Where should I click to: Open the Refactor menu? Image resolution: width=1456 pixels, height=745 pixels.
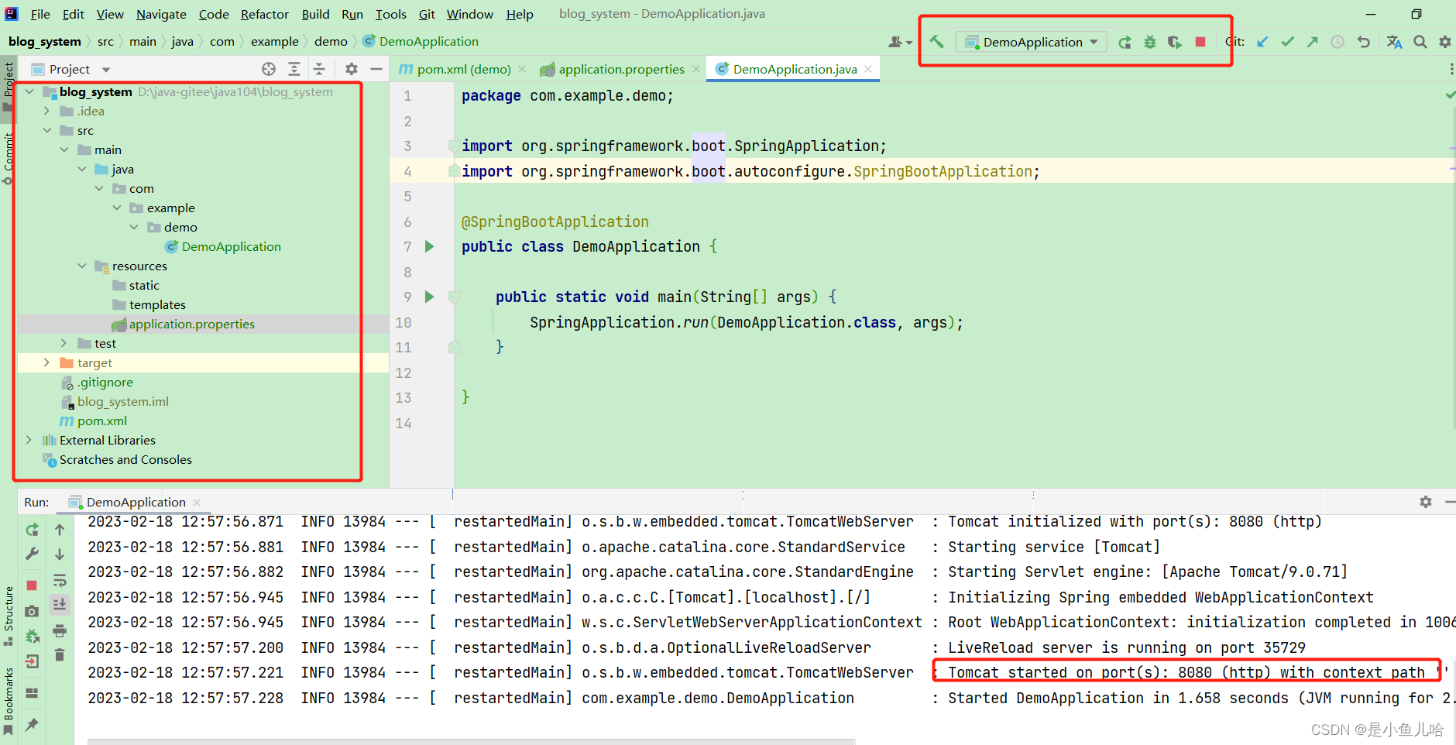click(x=264, y=14)
